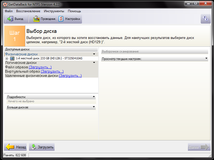Collapse the Физические диски section arrow
The width and height of the screenshot is (214, 160).
click(94, 54)
